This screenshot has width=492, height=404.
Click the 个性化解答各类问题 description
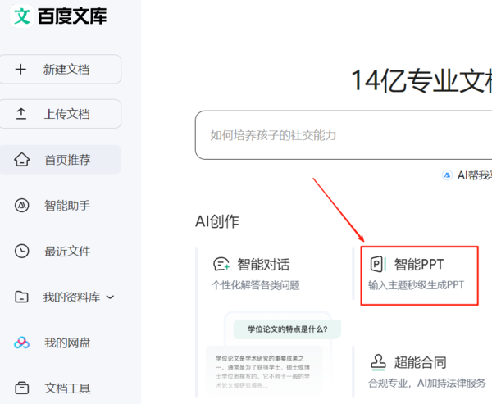coord(256,285)
